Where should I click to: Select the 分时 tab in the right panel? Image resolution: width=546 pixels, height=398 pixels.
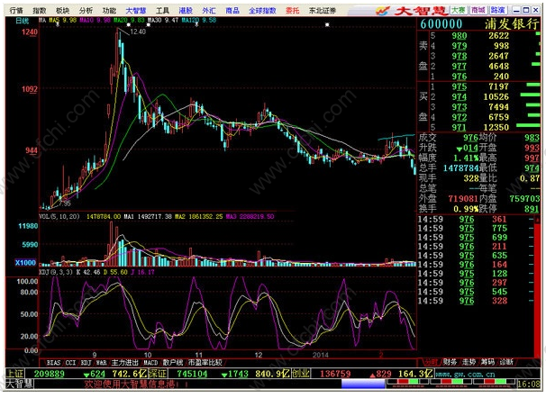431,362
